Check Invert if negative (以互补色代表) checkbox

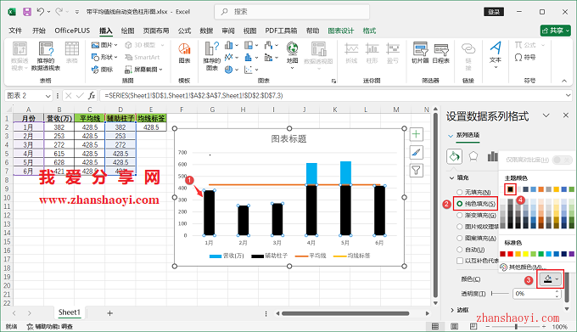[x=460, y=261]
